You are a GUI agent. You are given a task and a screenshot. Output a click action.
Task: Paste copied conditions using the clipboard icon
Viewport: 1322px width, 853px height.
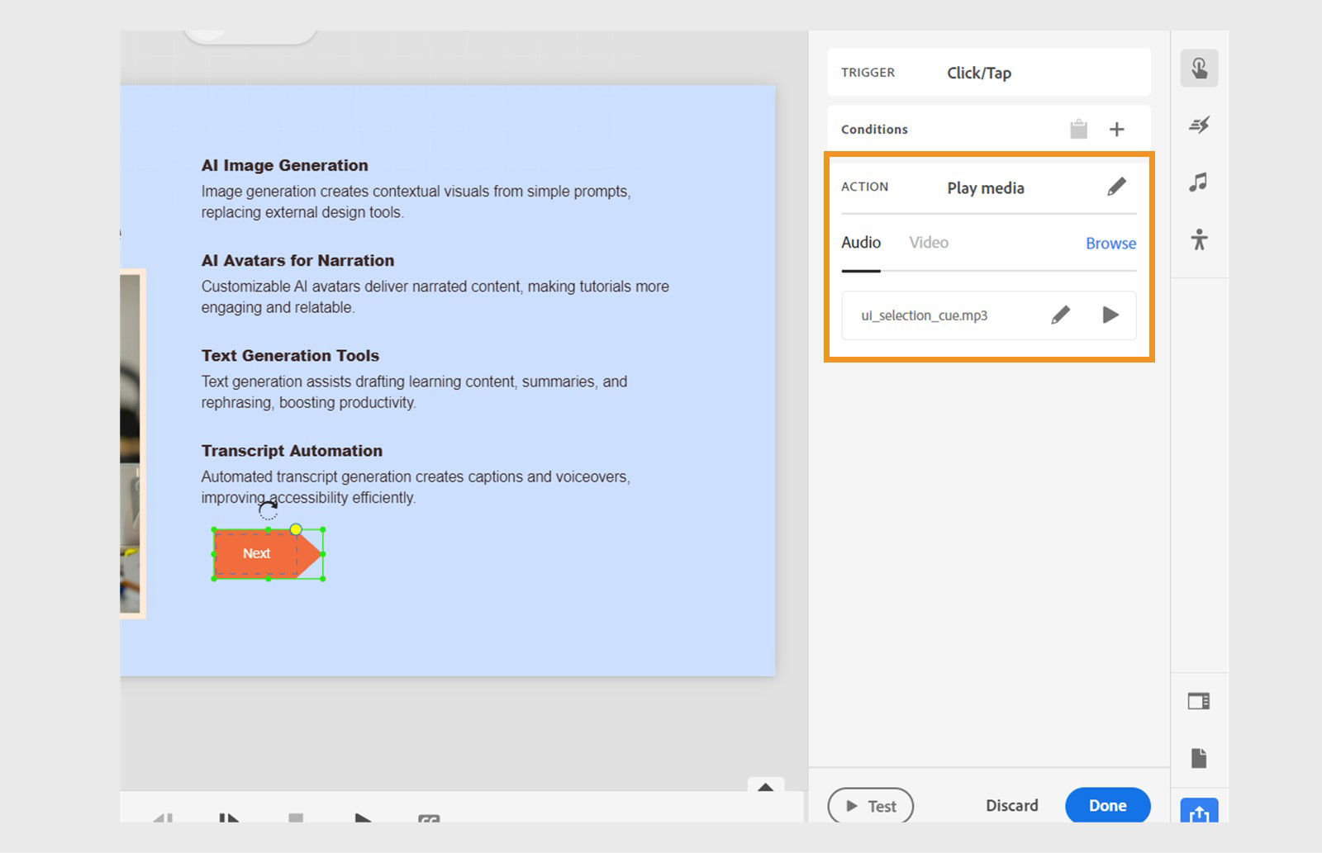point(1078,129)
